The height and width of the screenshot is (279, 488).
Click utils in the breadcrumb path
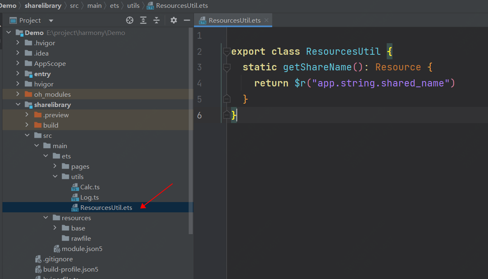[133, 6]
